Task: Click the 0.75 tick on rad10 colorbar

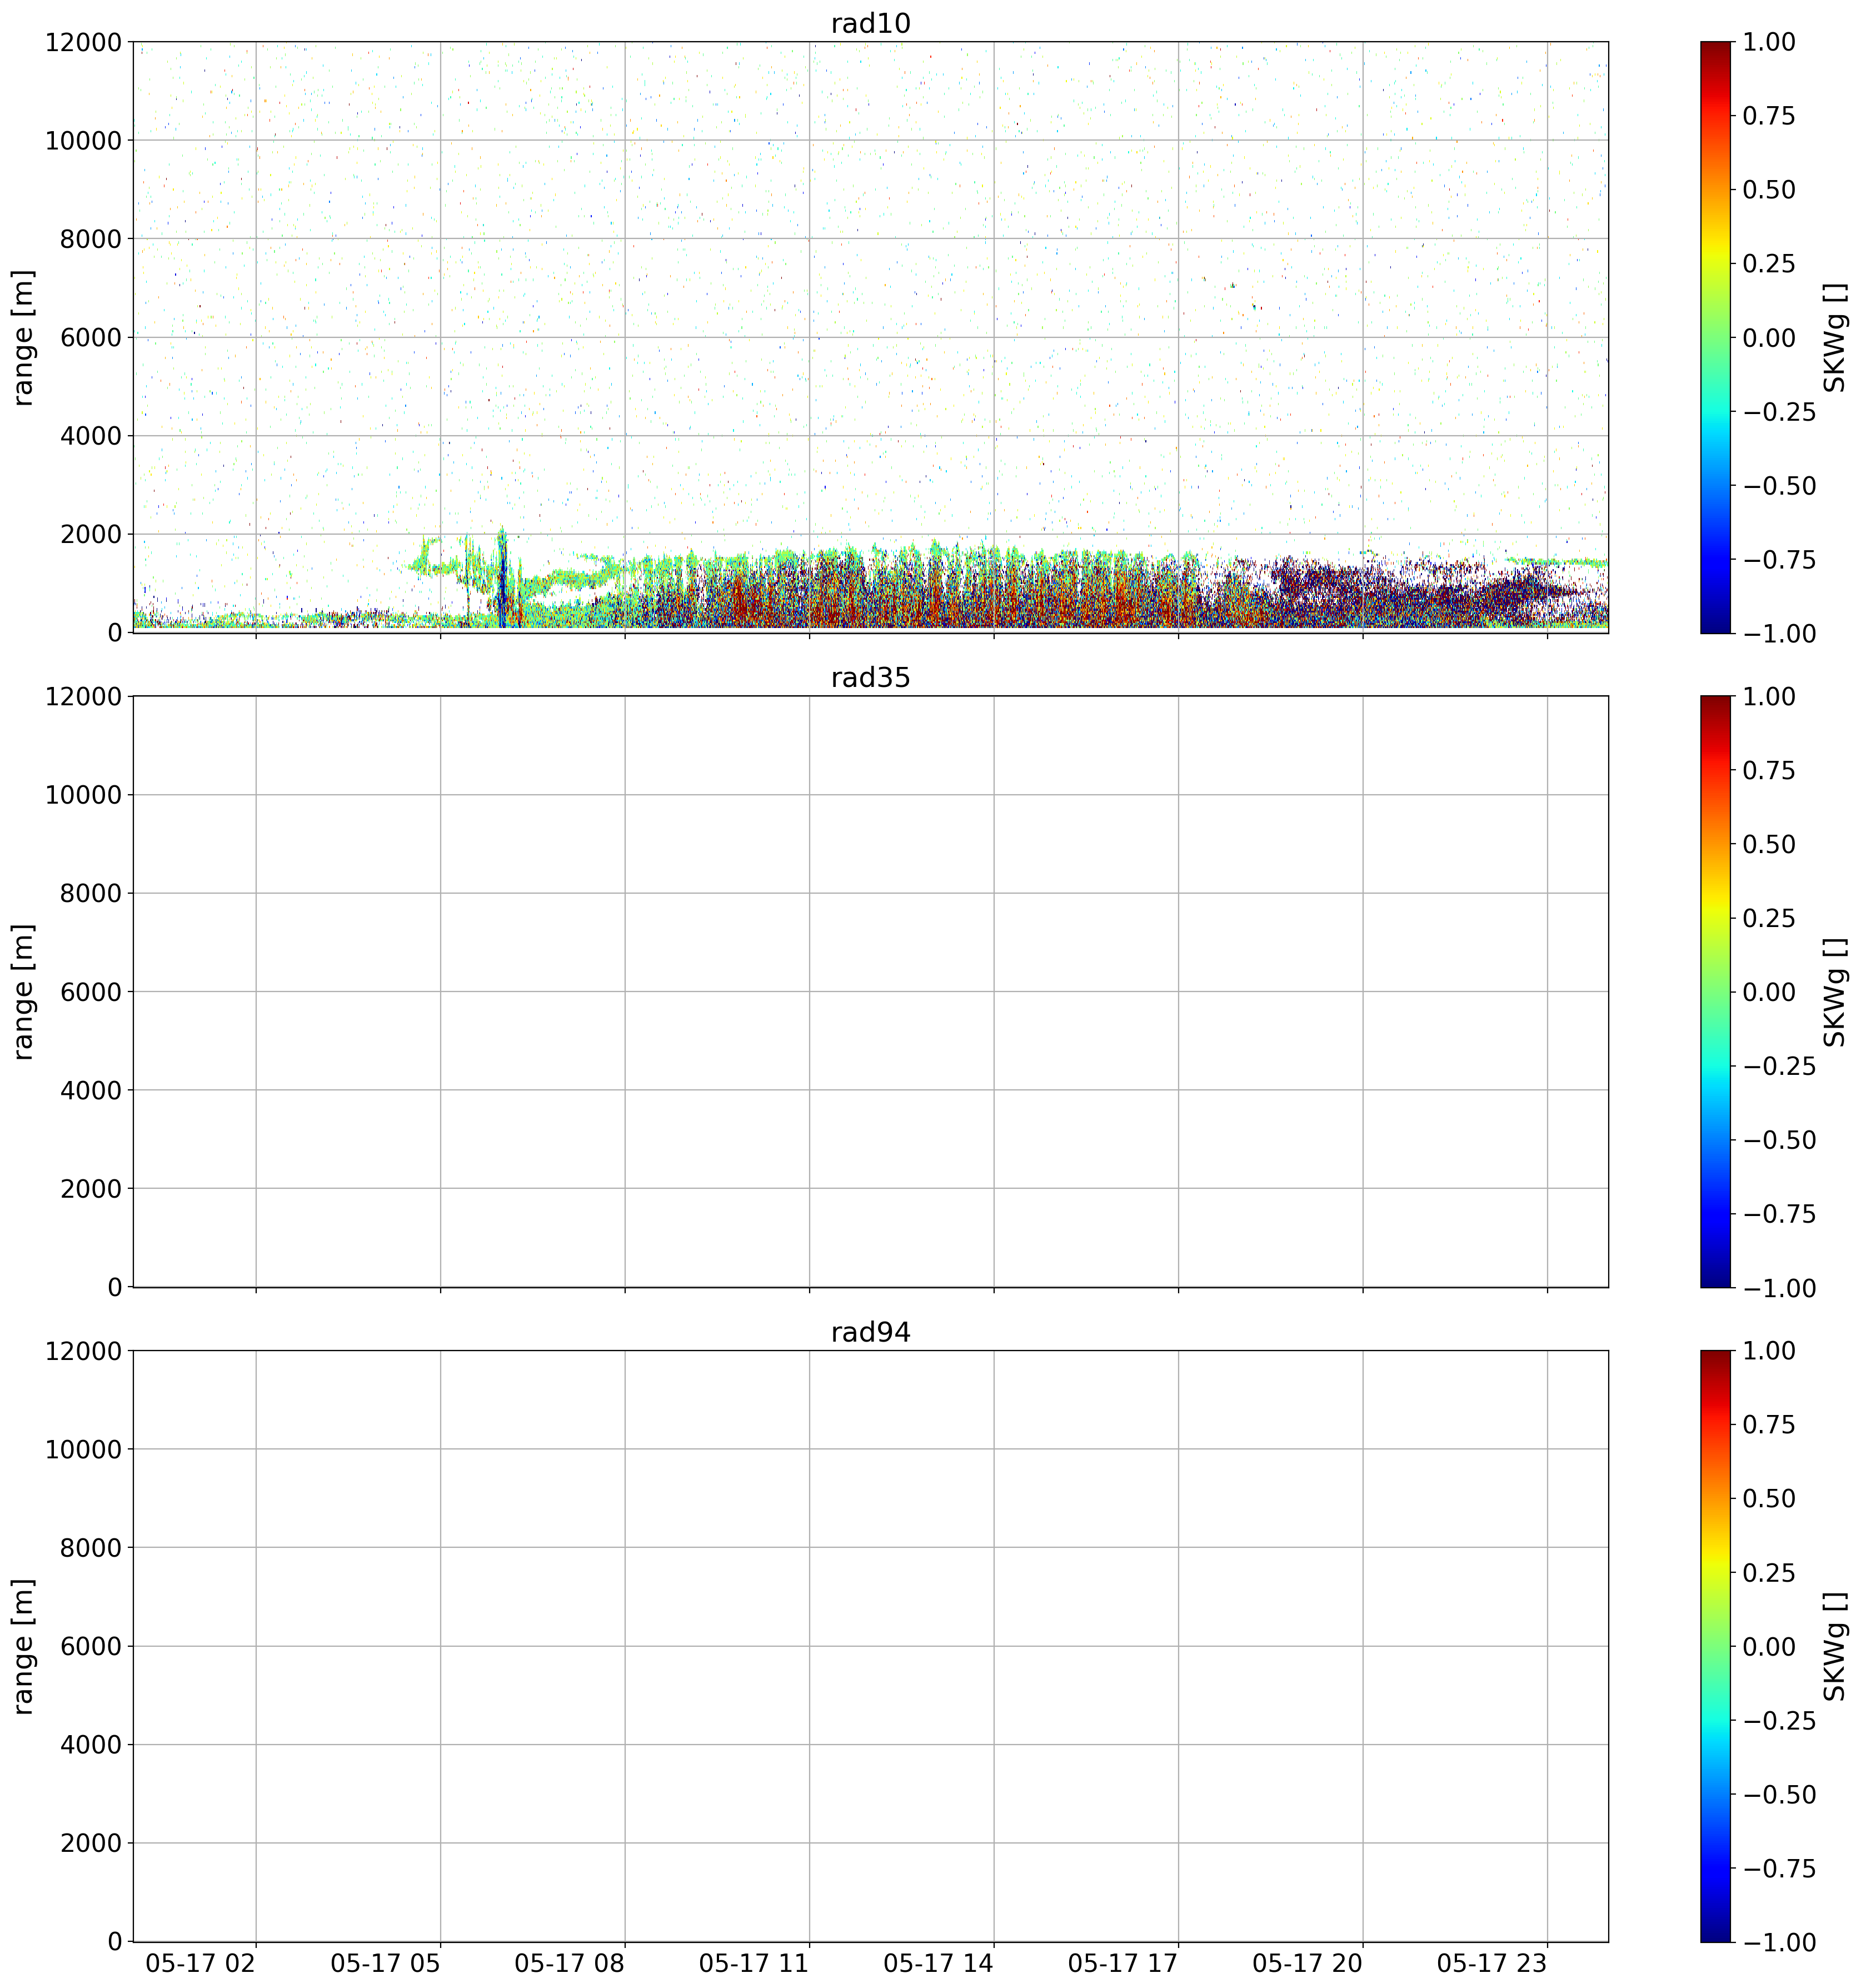Action: click(x=1769, y=116)
